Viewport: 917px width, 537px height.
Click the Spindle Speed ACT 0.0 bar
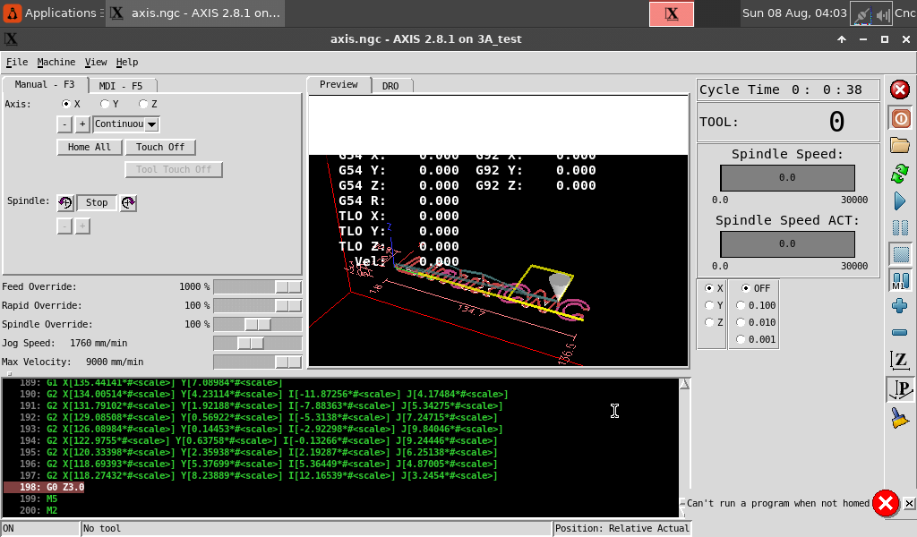click(x=787, y=243)
